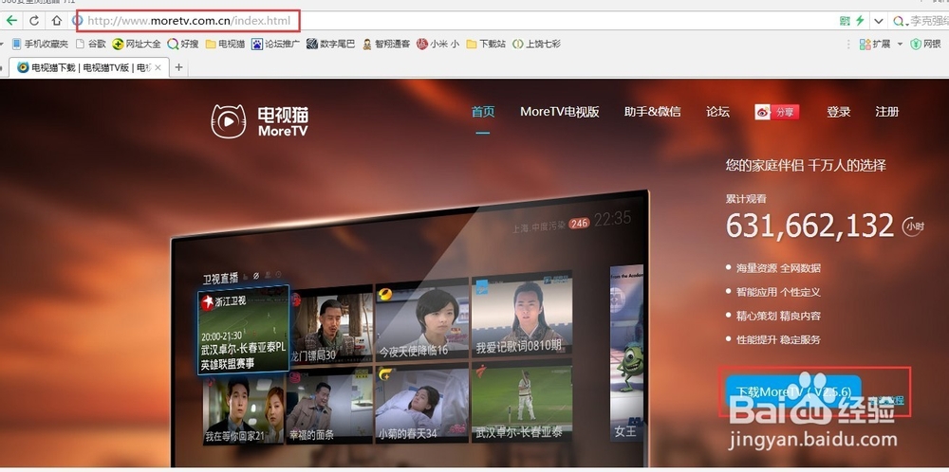Open the 好搜 bookmark
The width and height of the screenshot is (949, 472).
[x=183, y=44]
